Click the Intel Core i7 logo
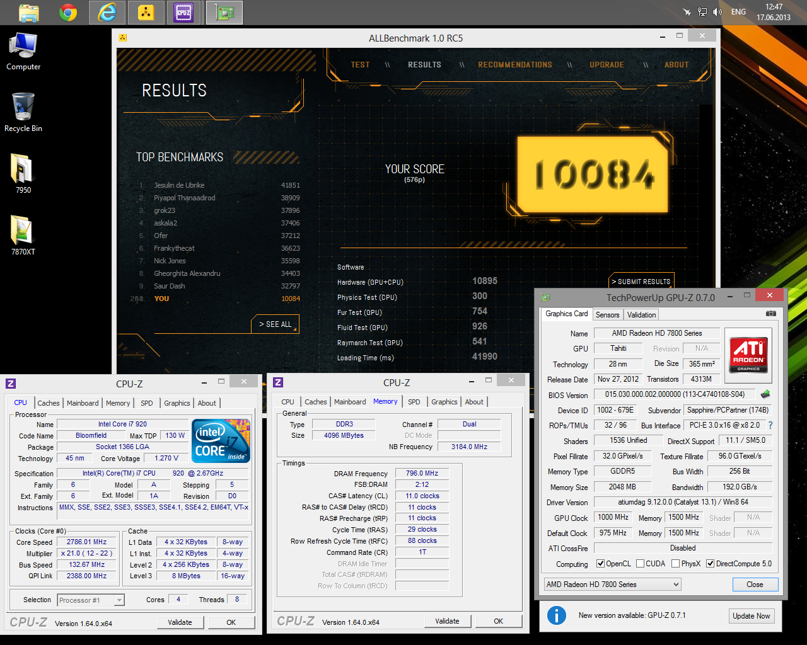Screen dimensions: 807x645 click(221, 440)
